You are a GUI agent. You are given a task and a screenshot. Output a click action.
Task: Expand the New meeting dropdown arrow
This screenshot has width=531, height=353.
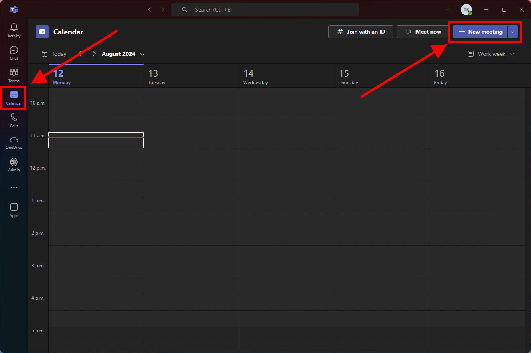(x=513, y=32)
